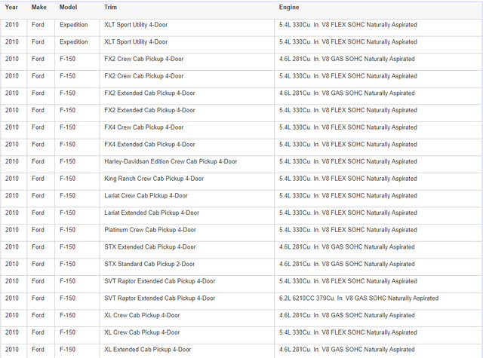Click XL Crew Cab trim in 5.4L row

tap(142, 332)
